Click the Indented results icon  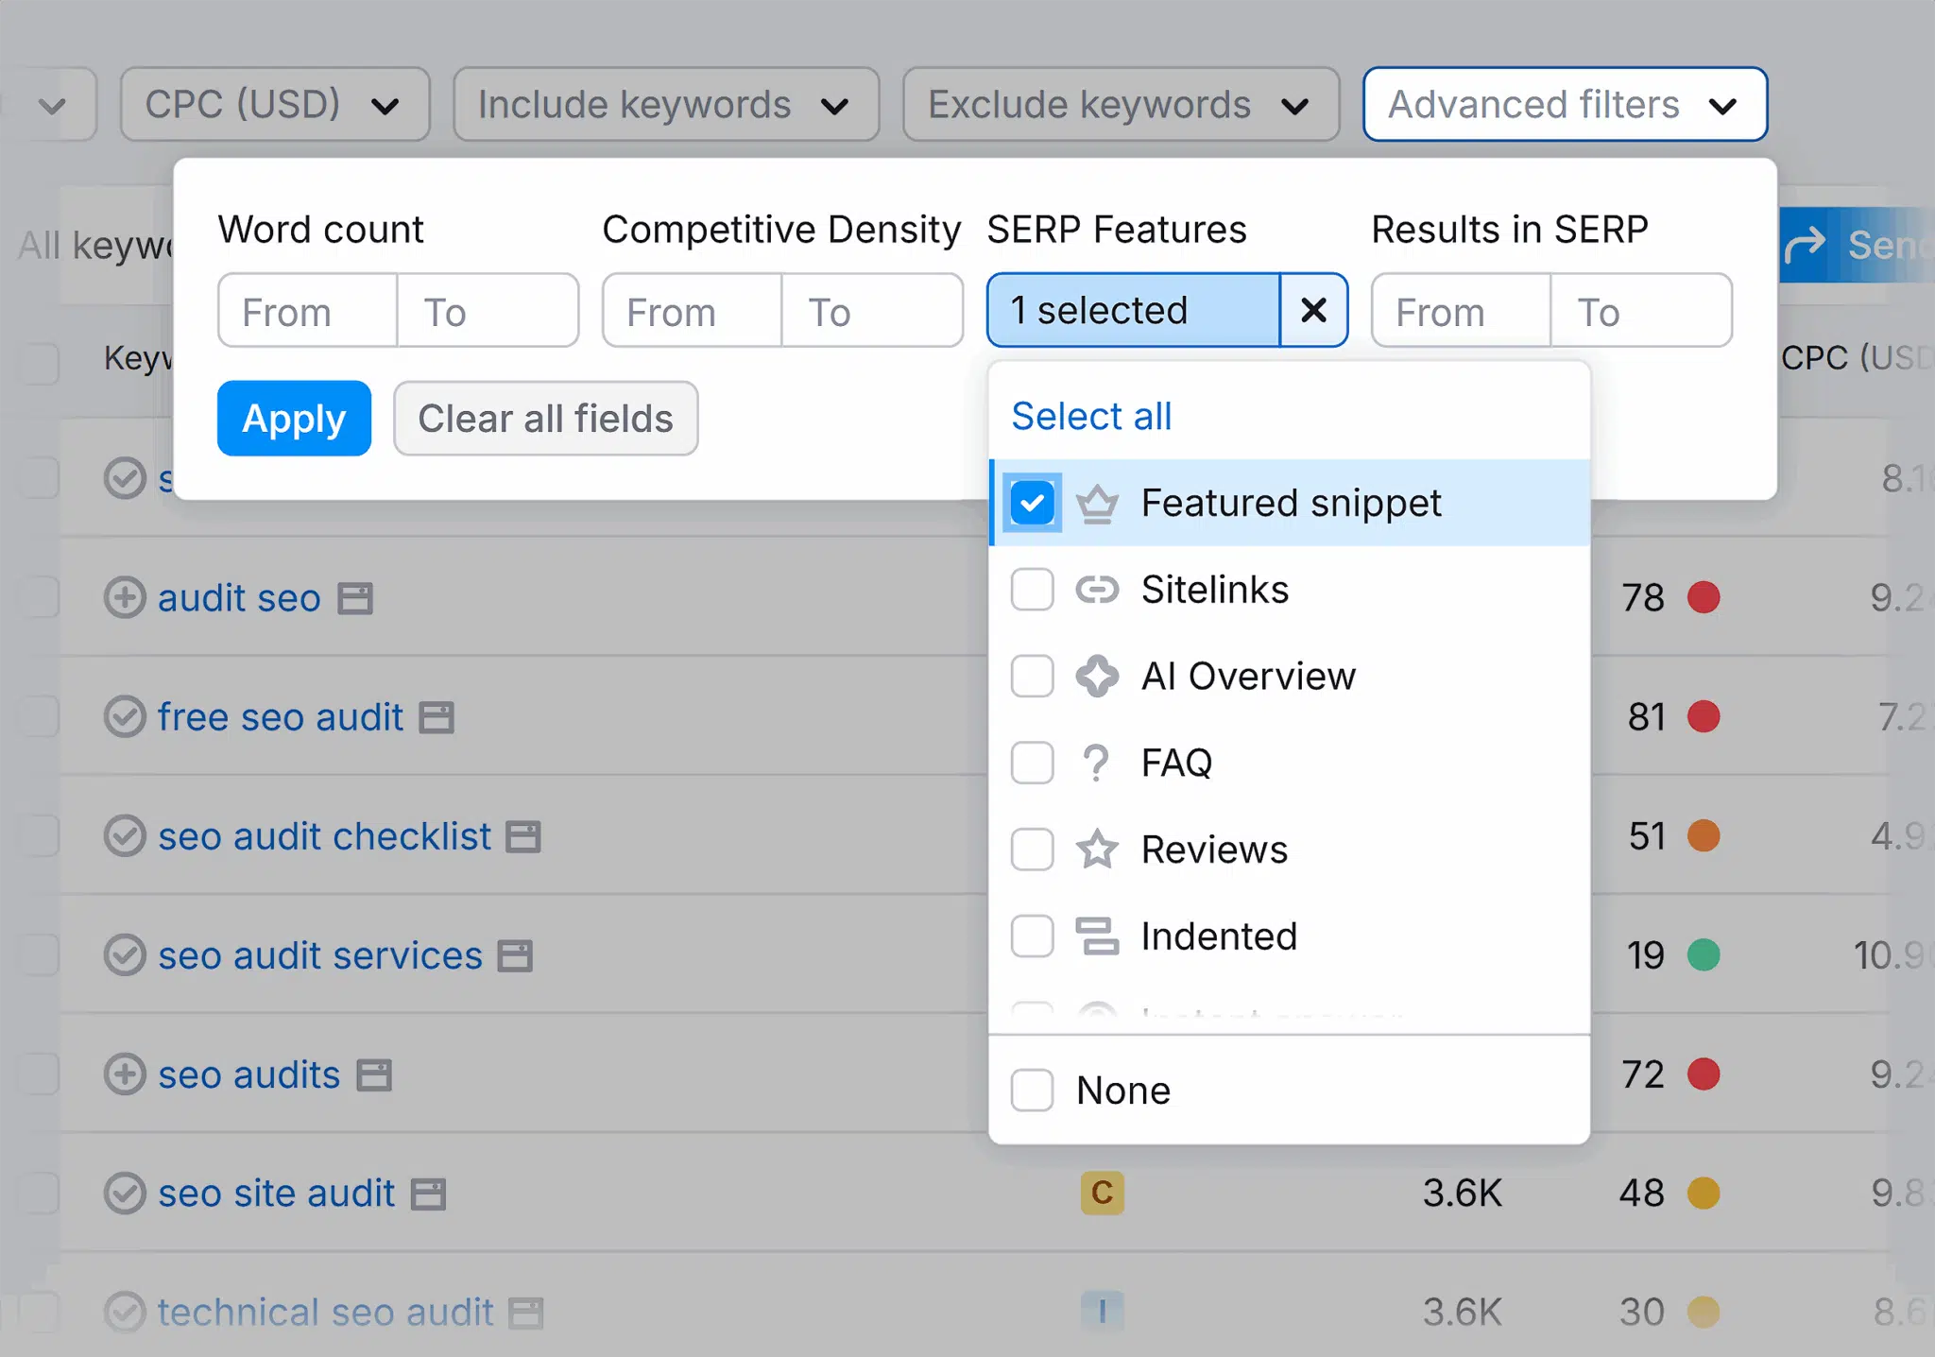point(1097,936)
